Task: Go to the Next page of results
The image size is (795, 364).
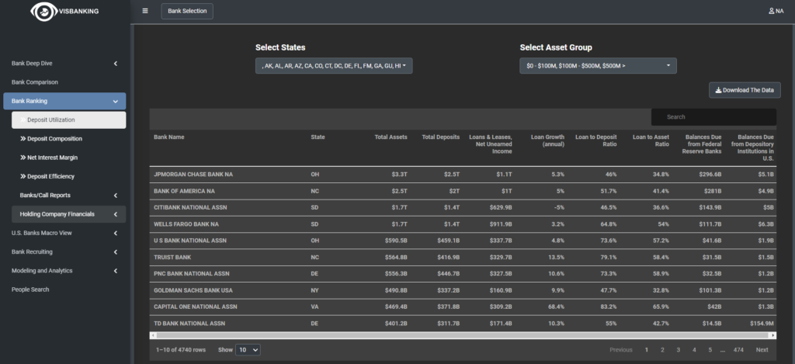Action: click(x=762, y=350)
